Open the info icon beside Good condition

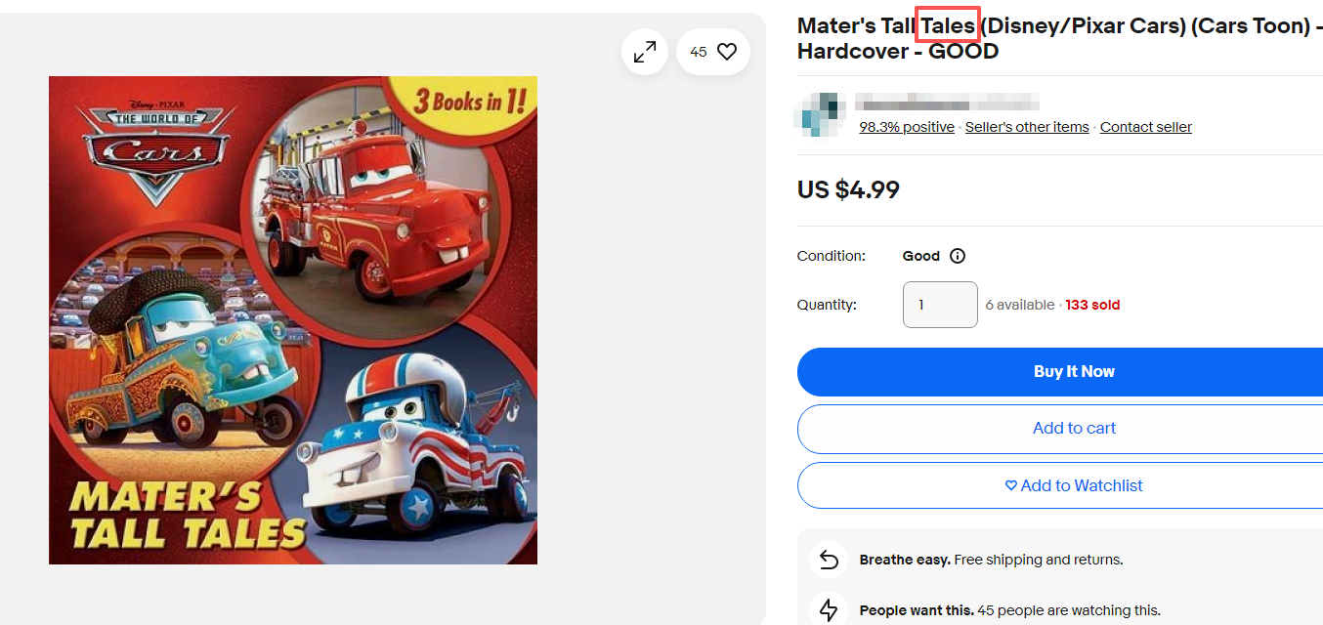click(x=958, y=256)
